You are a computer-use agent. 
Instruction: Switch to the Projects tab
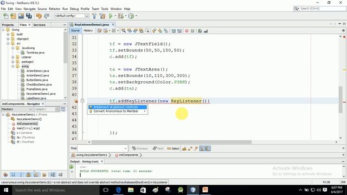8,25
